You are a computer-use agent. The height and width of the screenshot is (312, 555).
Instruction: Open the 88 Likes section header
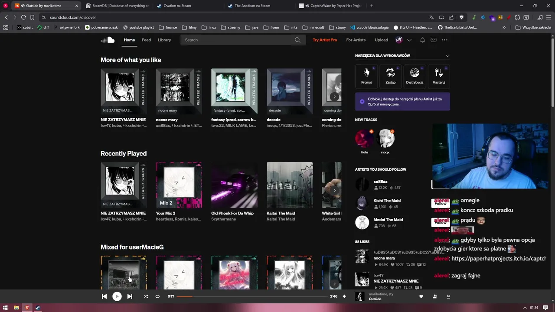(362, 242)
